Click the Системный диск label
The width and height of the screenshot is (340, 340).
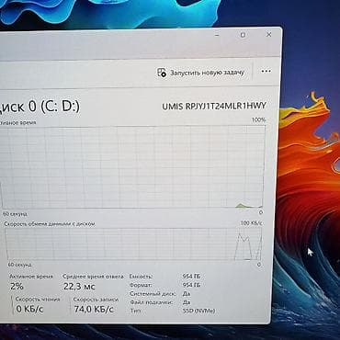point(153,293)
